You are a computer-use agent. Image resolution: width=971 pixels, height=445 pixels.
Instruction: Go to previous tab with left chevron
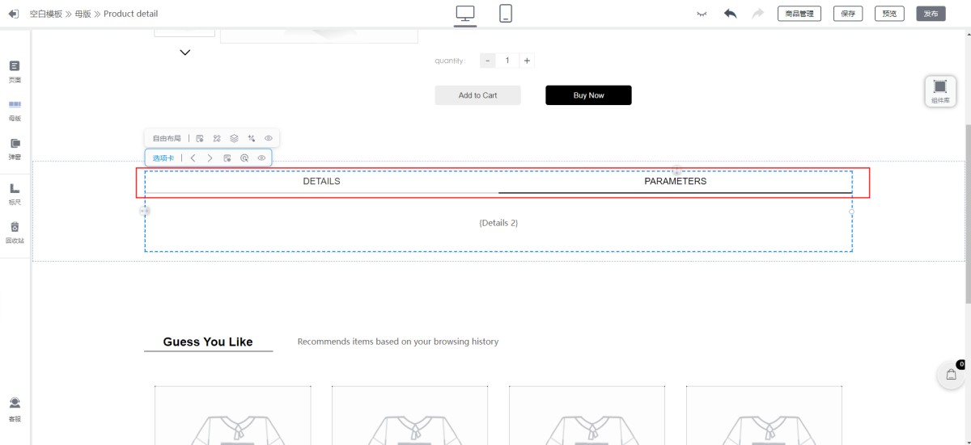(193, 158)
